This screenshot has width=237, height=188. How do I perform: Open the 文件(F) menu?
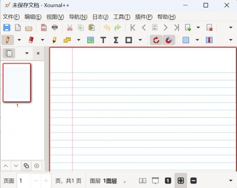[x=11, y=17]
